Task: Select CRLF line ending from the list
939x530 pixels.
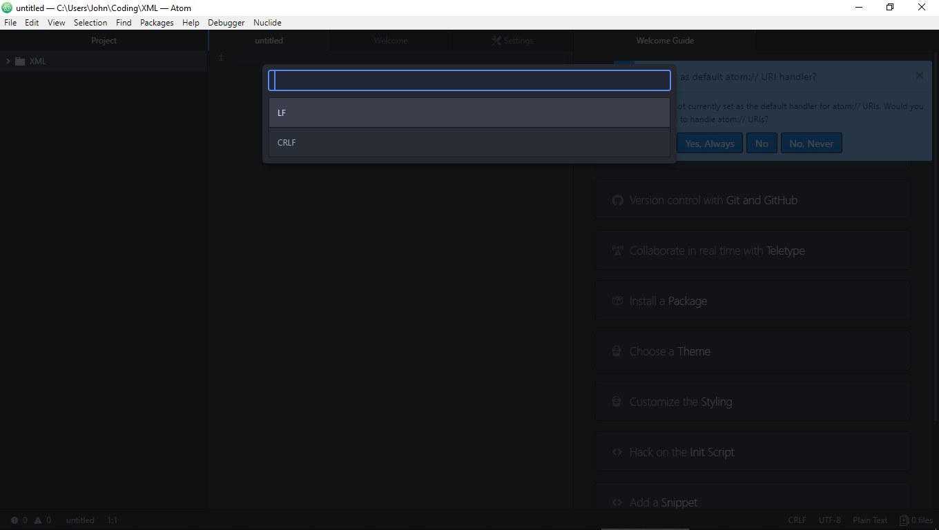Action: pos(469,142)
